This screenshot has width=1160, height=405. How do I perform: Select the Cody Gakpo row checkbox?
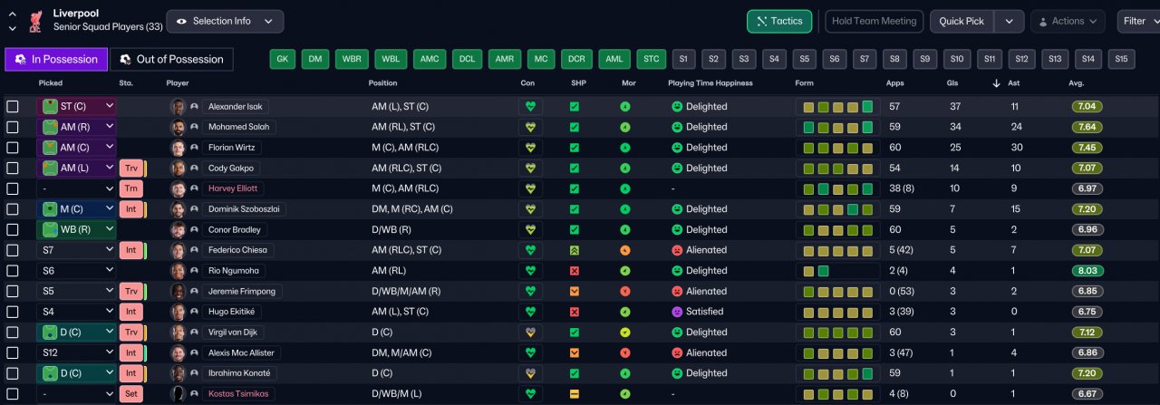(x=13, y=168)
